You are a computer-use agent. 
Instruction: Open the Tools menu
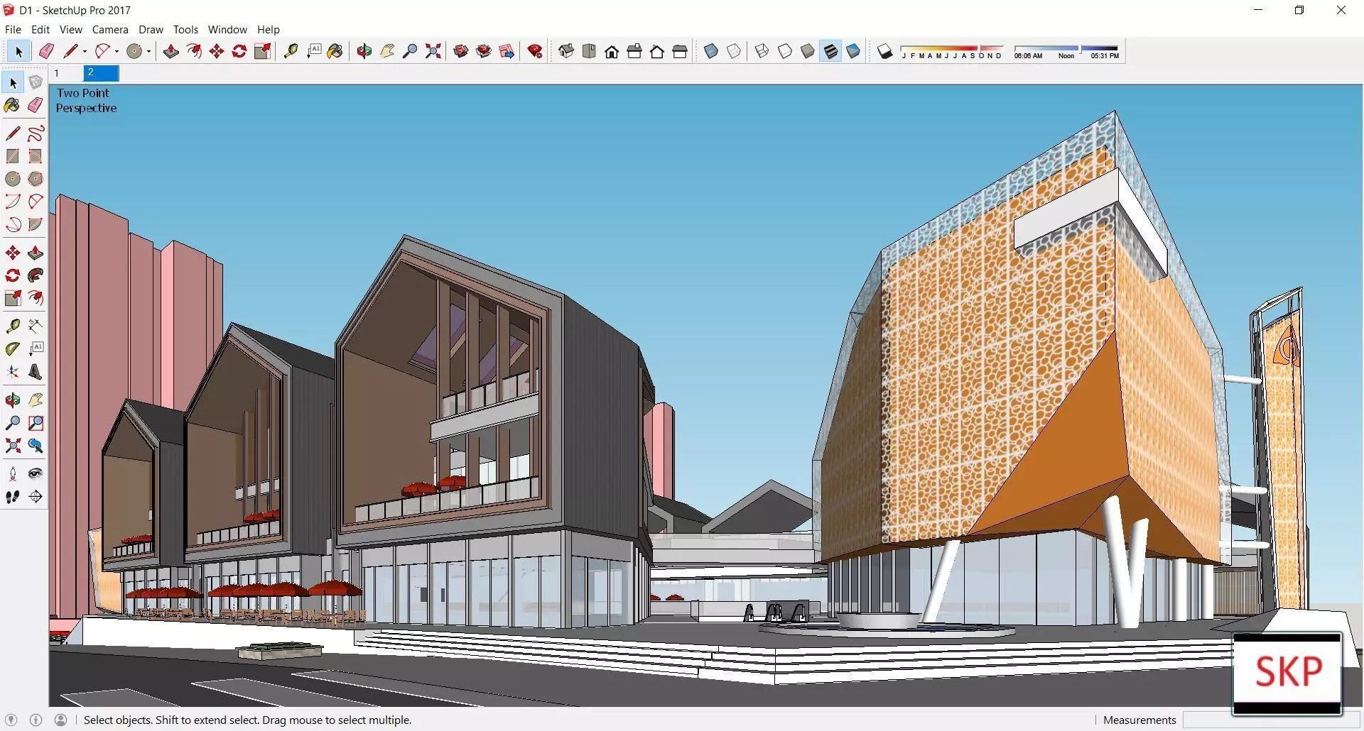(x=185, y=29)
